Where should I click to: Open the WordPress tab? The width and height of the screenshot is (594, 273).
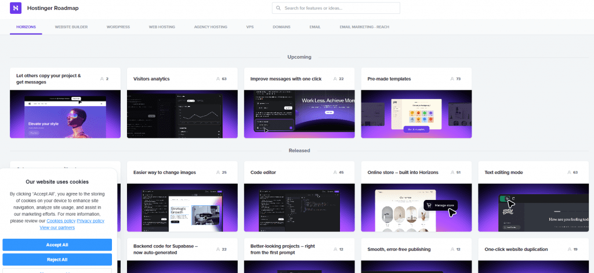(118, 27)
